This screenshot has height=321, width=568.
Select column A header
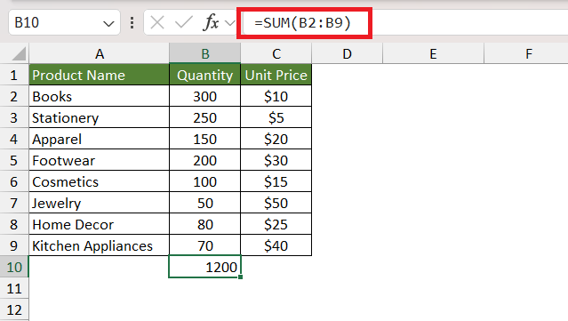click(100, 53)
